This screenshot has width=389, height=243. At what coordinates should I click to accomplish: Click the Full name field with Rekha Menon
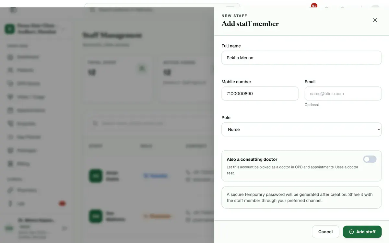tap(301, 58)
